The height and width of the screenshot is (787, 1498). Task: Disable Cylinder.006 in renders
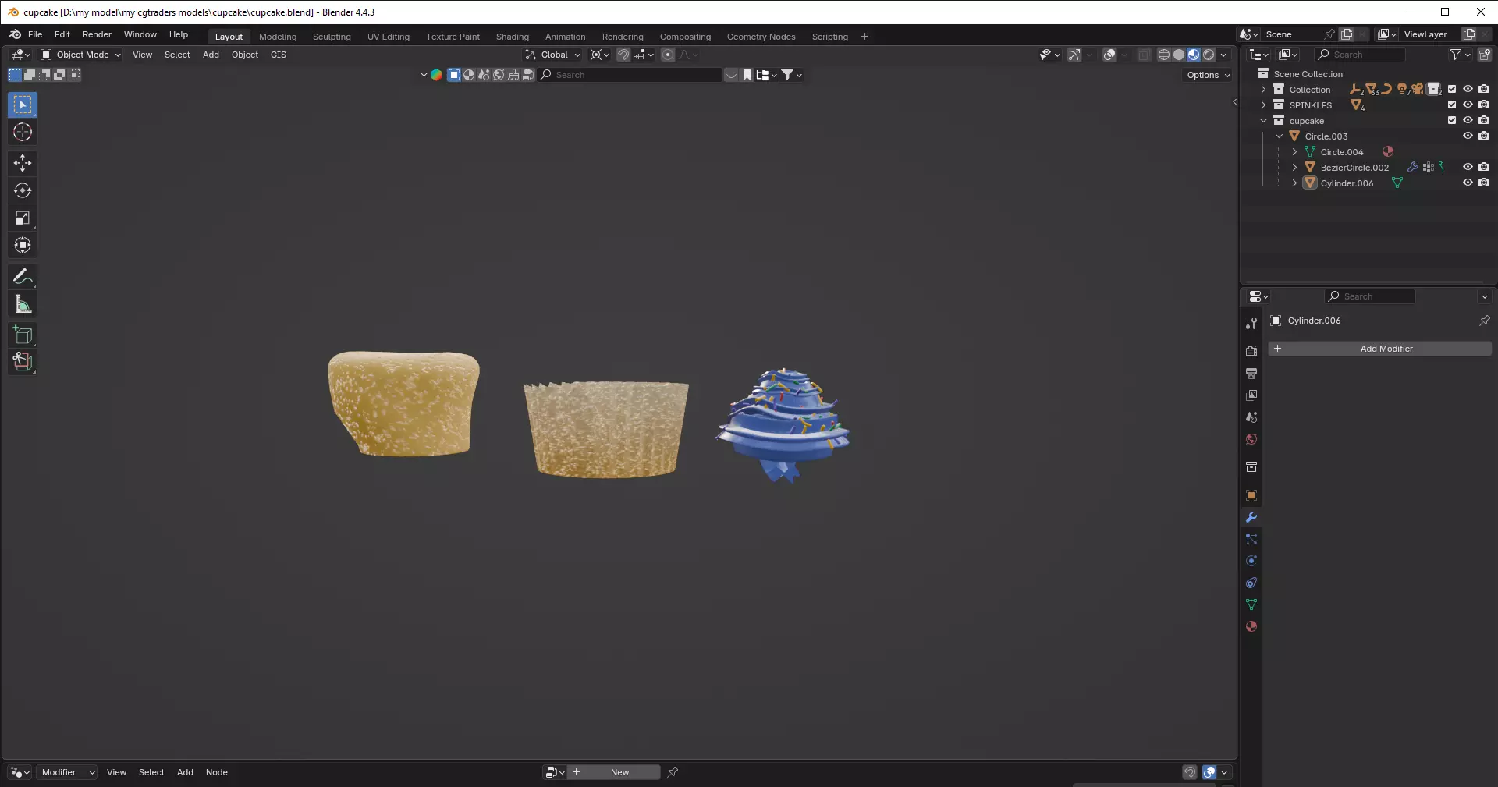1483,183
